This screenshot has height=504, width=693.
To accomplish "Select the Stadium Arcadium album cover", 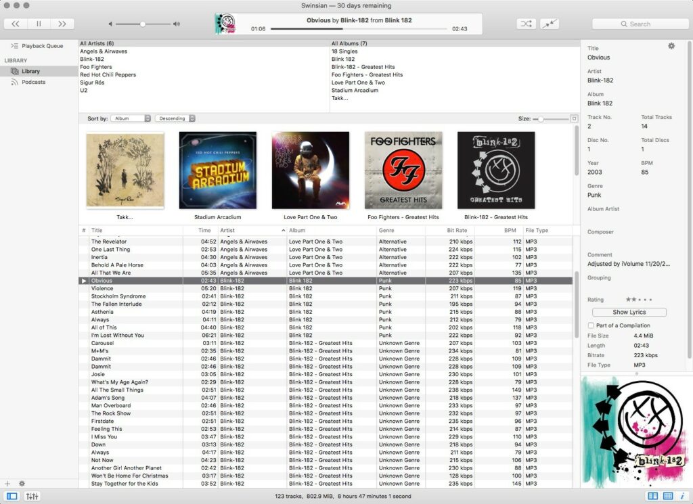I will (x=218, y=170).
